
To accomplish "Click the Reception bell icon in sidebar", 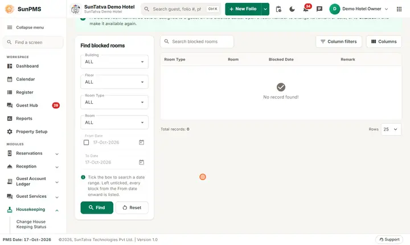I will point(10,166).
